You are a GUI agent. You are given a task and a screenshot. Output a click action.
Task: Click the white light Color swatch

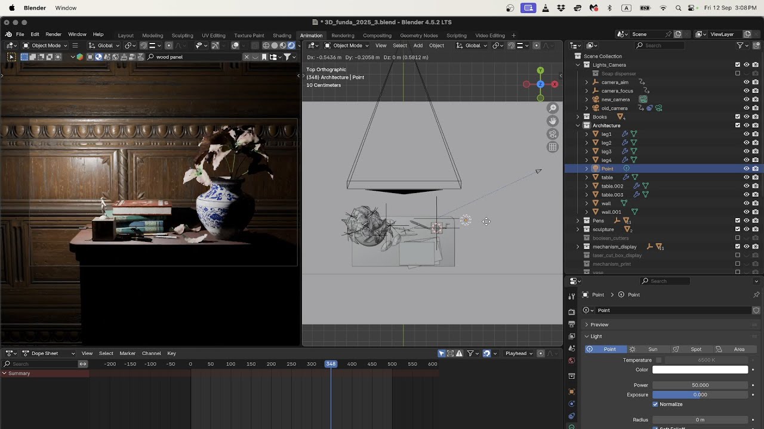coord(700,369)
